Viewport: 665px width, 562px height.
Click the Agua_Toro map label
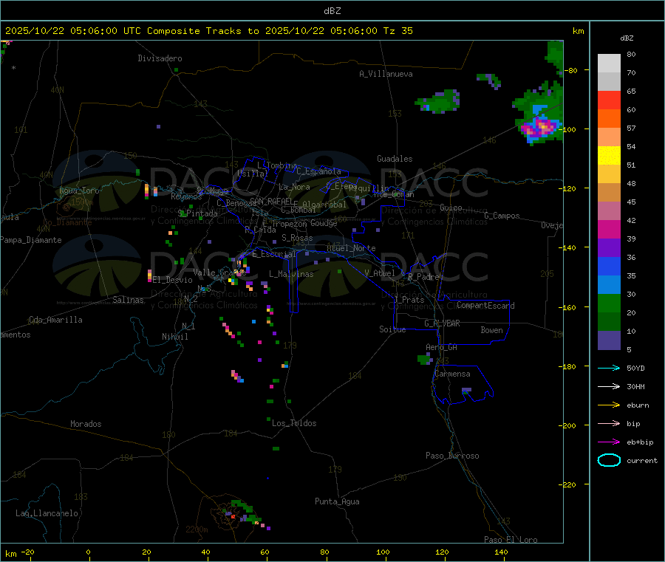point(79,191)
